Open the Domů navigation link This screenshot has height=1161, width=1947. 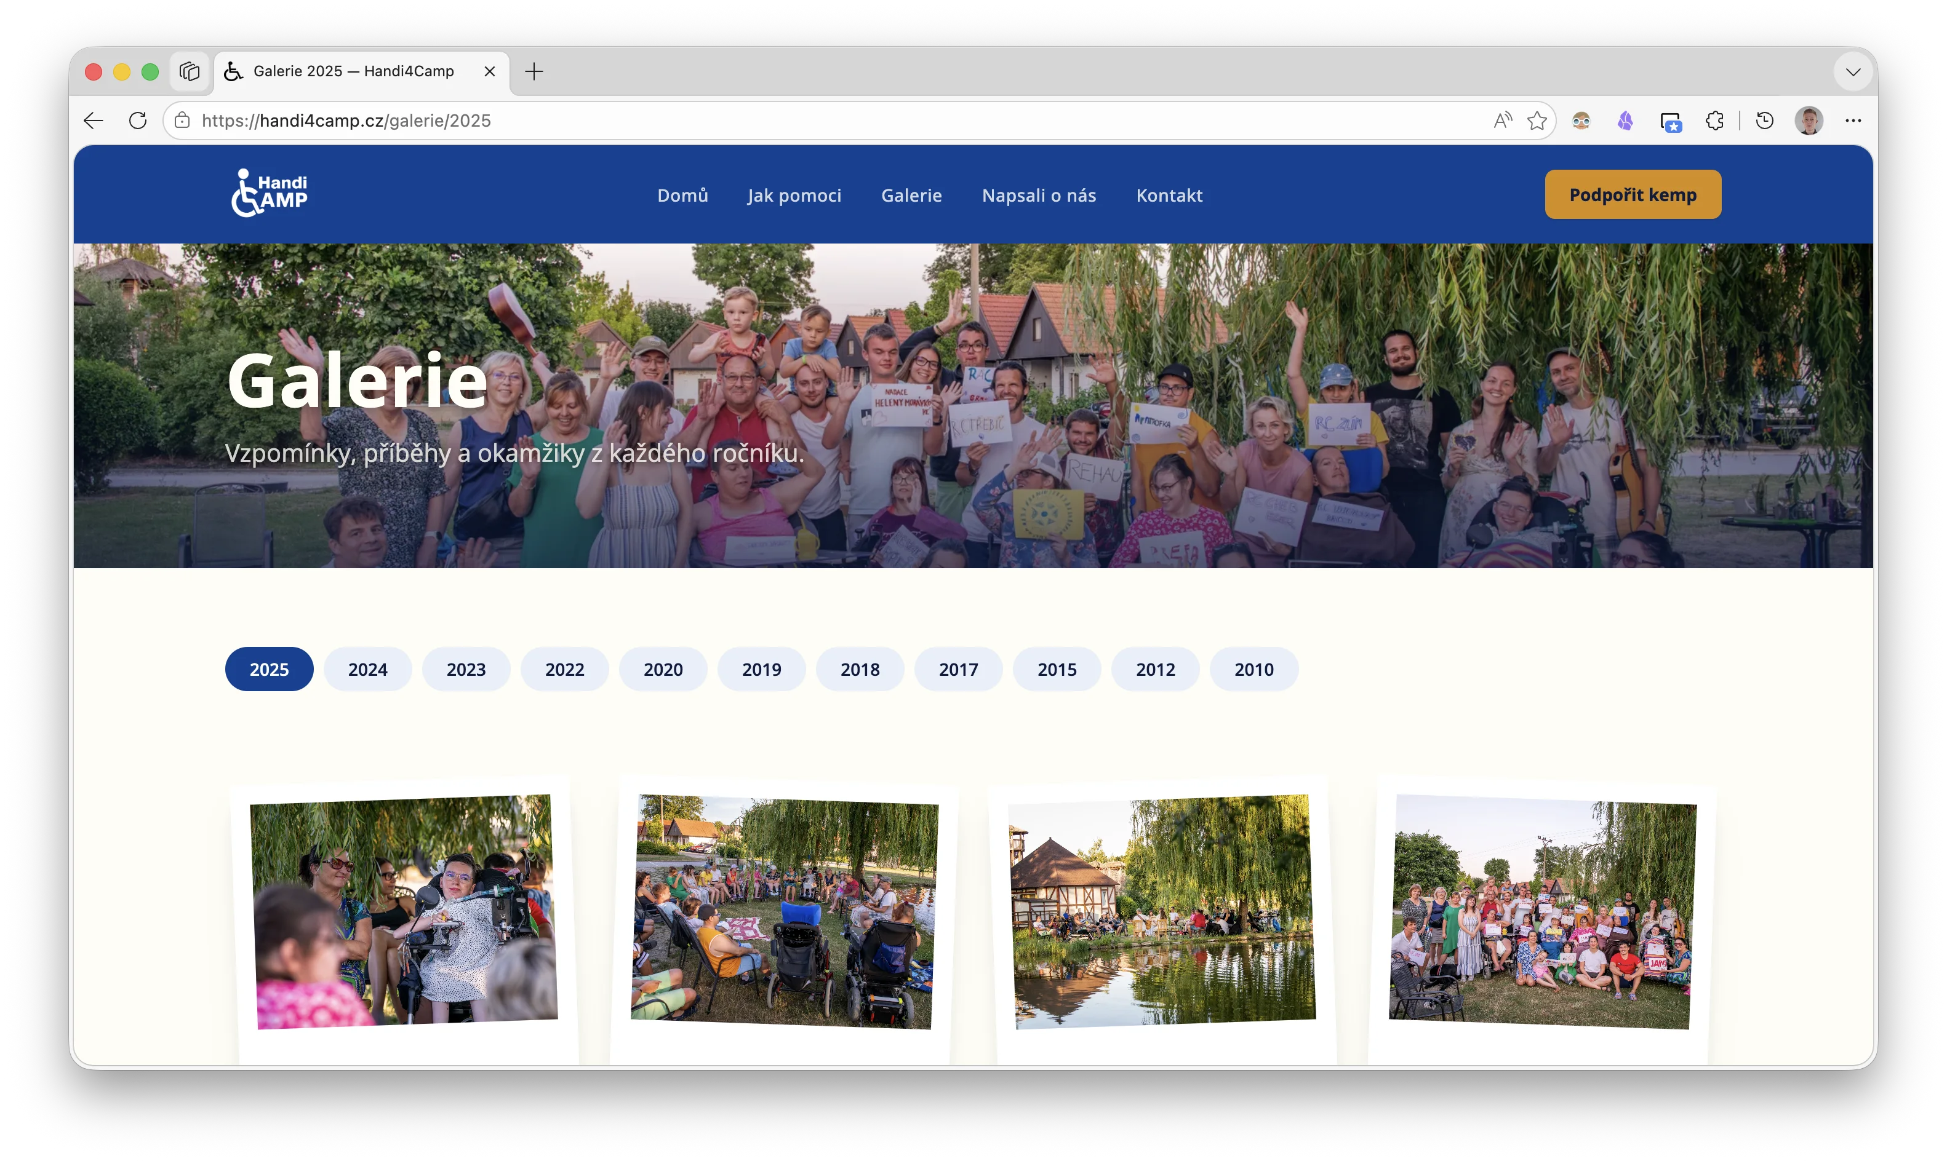682,195
